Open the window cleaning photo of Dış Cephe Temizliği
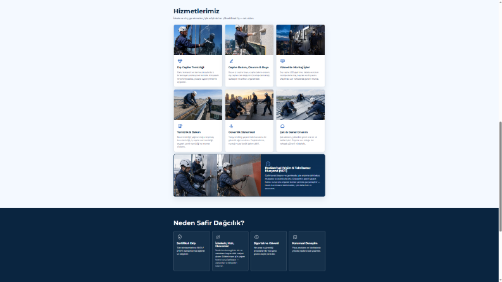 [x=198, y=40]
